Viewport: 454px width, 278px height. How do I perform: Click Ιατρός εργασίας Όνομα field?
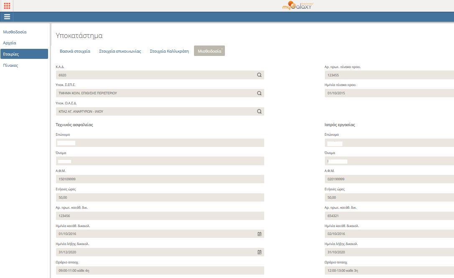click(389, 161)
